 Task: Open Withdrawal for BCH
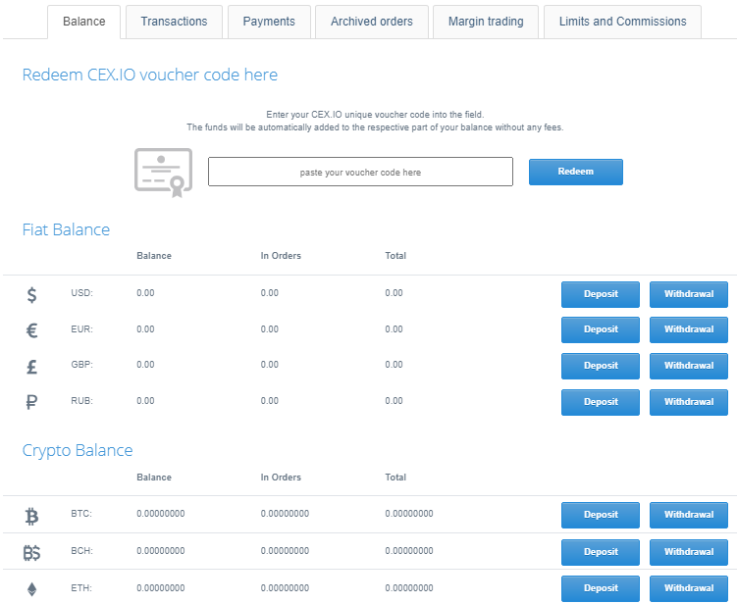point(689,552)
